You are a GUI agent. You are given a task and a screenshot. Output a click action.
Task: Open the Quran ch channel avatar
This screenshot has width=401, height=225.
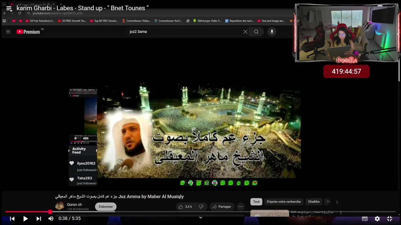60,206
